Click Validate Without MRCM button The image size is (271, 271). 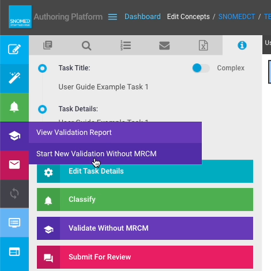click(x=145, y=228)
